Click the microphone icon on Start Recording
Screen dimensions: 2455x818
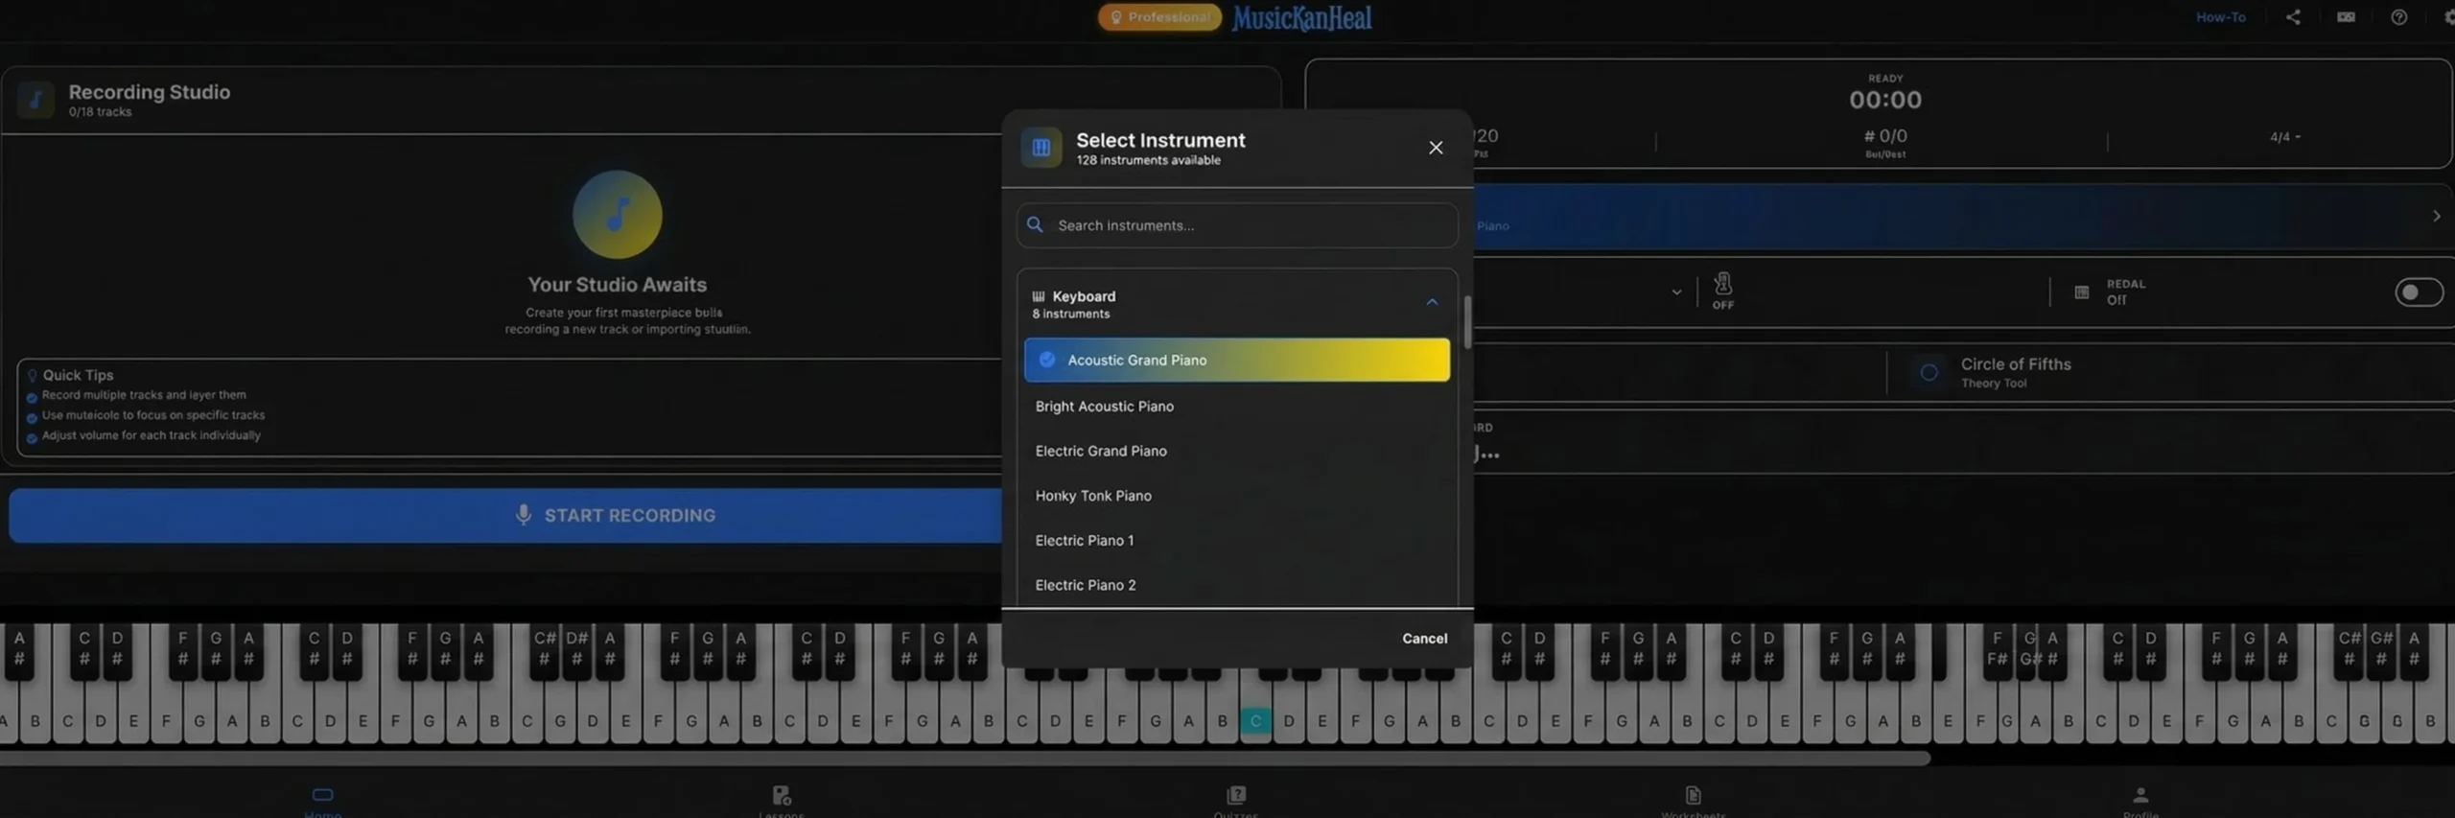point(523,515)
